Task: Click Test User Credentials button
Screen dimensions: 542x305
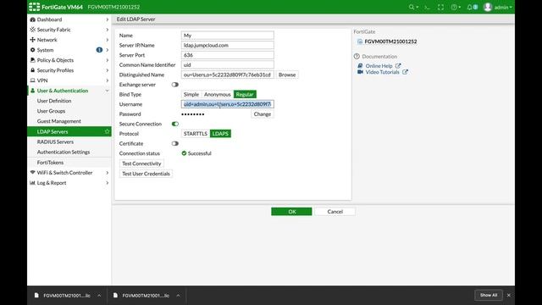Action: [x=146, y=174]
